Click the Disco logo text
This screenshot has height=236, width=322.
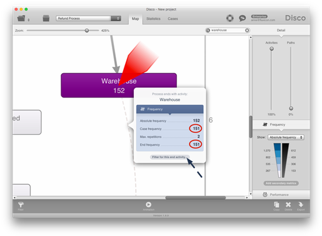pos(295,18)
